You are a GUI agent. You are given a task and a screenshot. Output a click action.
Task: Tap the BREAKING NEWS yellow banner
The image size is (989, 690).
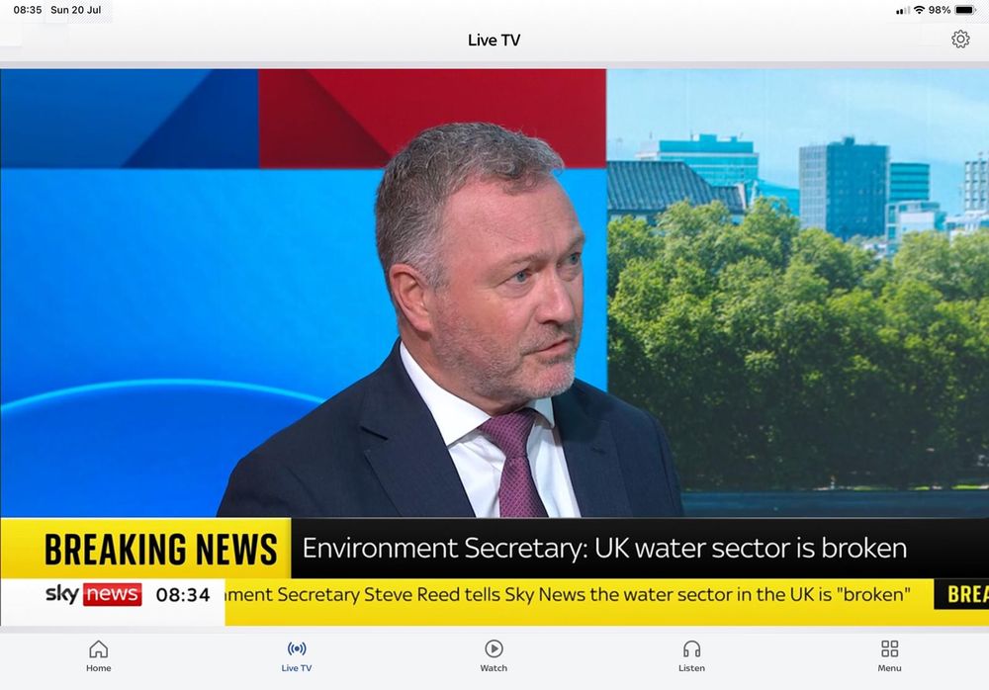145,548
